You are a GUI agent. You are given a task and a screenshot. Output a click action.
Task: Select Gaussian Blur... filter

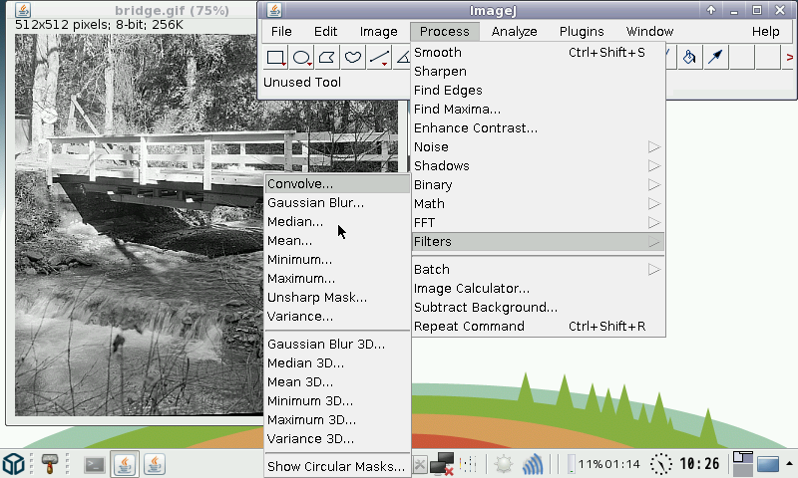coord(337,203)
